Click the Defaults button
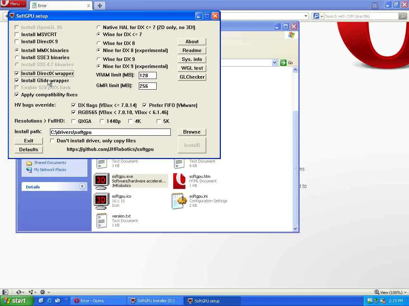The image size is (409, 306). click(29, 149)
